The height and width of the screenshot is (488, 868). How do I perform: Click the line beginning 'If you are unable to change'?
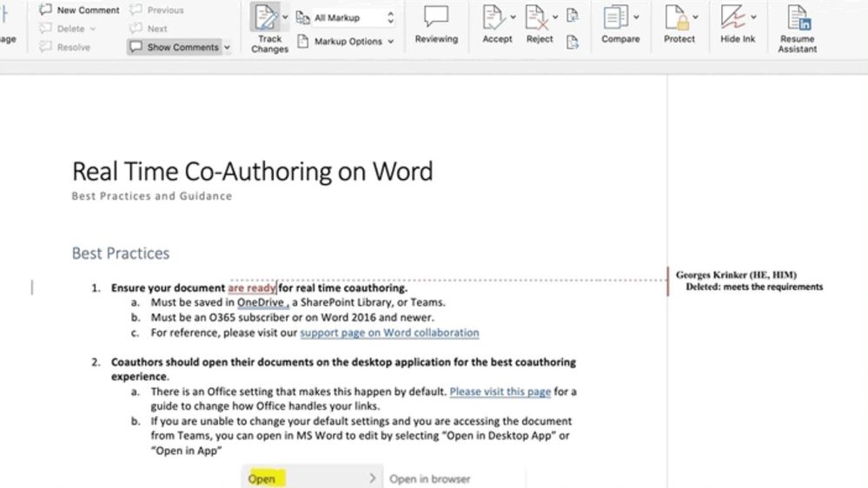point(361,421)
